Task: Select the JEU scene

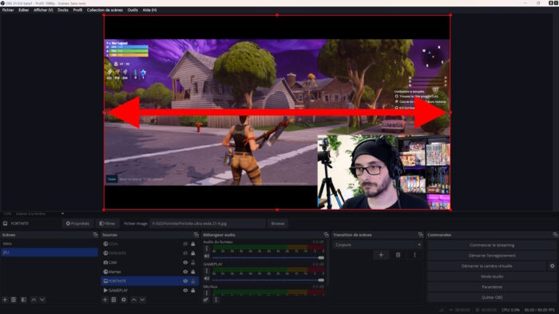Action: (50, 252)
